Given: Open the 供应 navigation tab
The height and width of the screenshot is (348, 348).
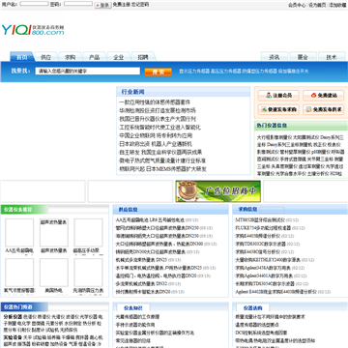Looking at the screenshot, I should coord(45,57).
